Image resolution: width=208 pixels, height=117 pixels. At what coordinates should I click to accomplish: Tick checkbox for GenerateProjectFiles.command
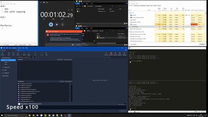tap(19, 92)
